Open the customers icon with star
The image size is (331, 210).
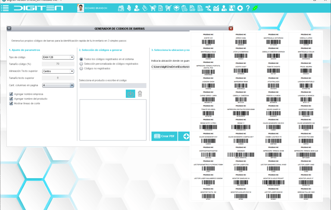137,8
